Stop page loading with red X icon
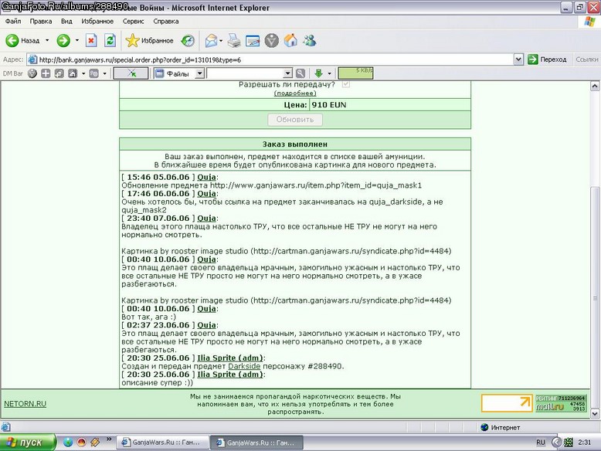601x451 pixels. [91, 40]
